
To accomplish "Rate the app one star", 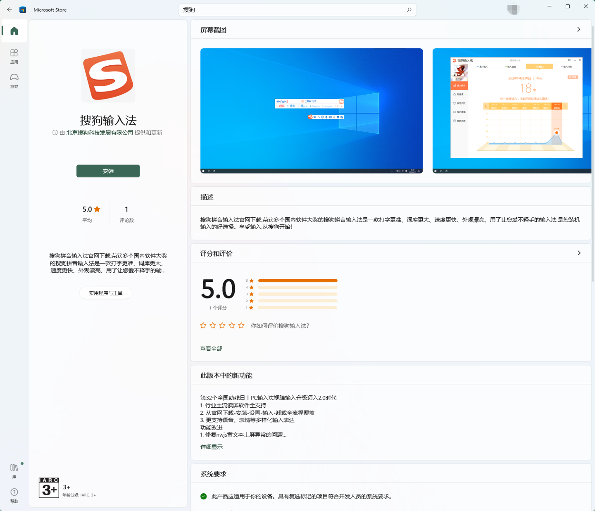I will (203, 326).
